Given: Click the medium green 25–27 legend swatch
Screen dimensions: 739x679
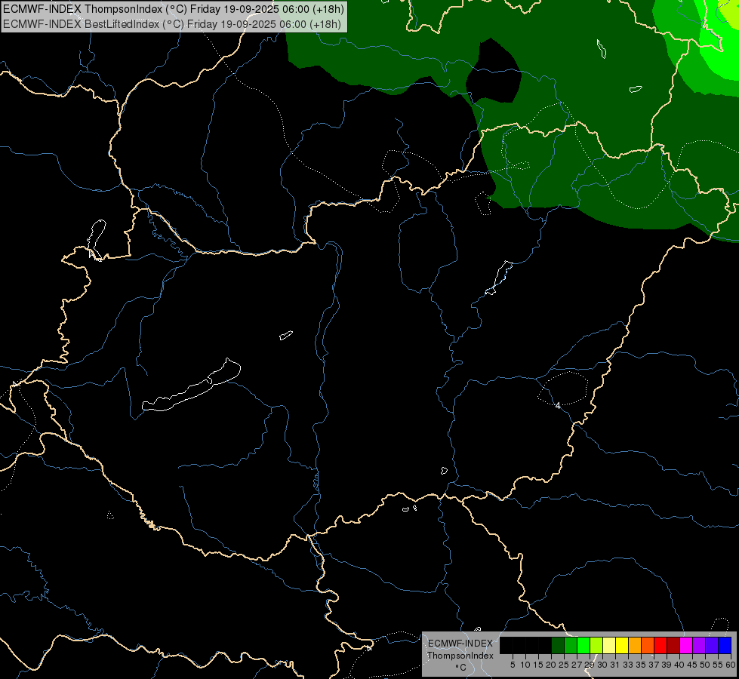Looking at the screenshot, I should coord(571,646).
